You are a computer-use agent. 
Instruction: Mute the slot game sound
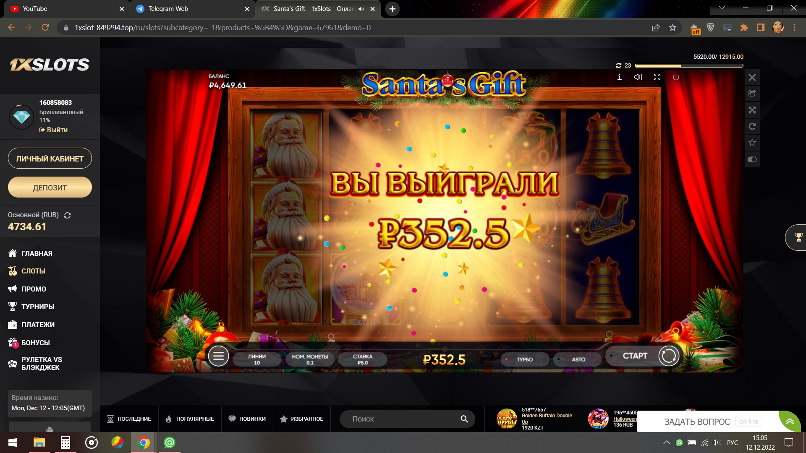[x=638, y=77]
